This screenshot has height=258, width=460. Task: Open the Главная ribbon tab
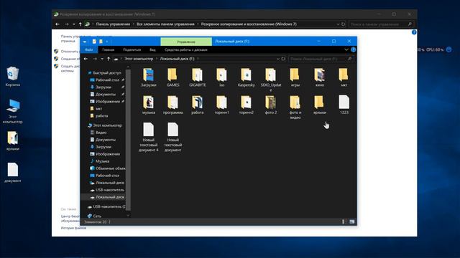[109, 49]
